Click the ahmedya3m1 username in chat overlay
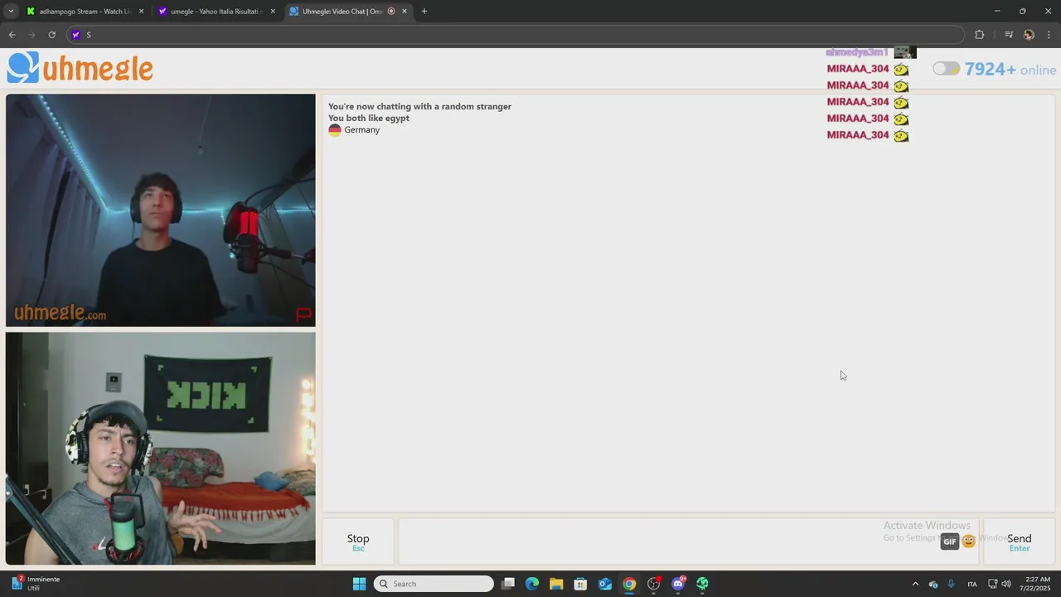1061x597 pixels. coord(857,52)
